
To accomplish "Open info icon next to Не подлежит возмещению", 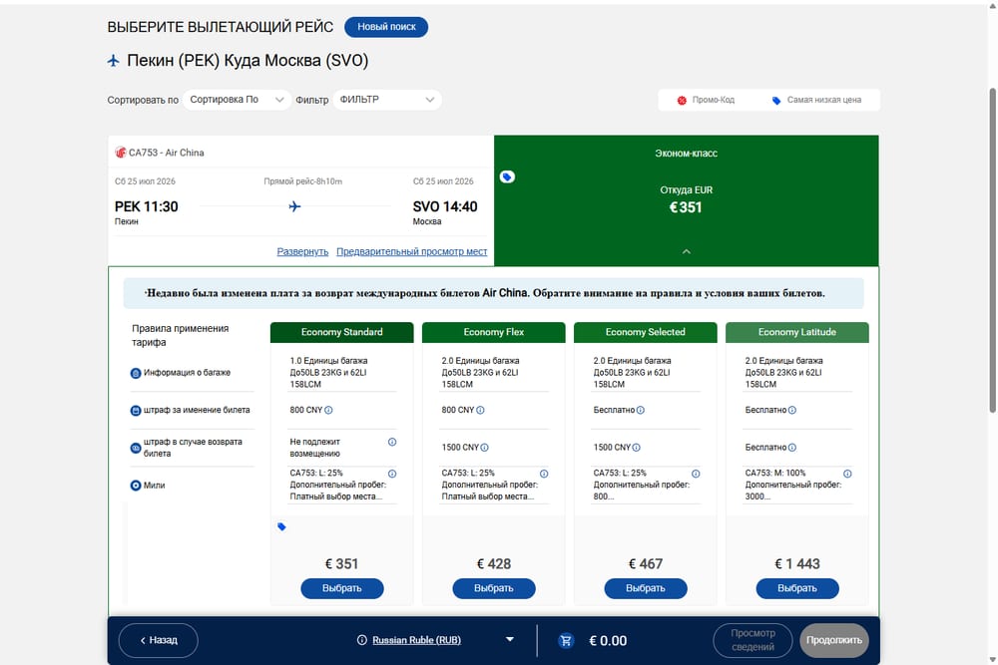I will coord(392,442).
